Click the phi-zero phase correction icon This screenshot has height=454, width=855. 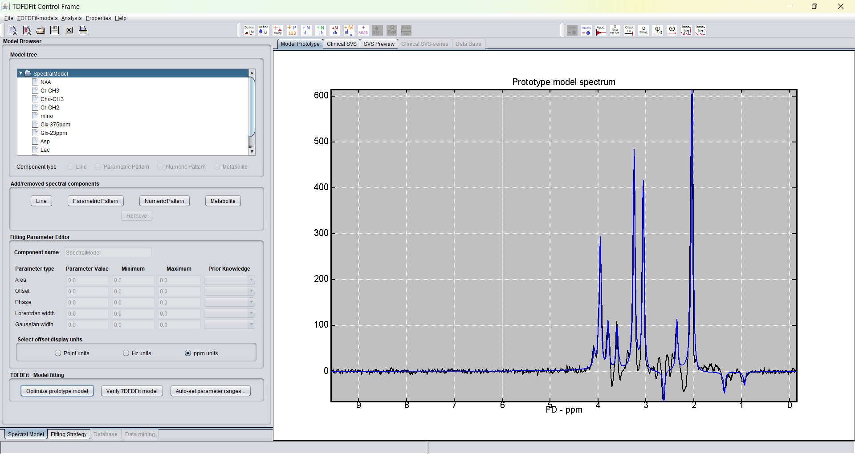click(x=658, y=30)
